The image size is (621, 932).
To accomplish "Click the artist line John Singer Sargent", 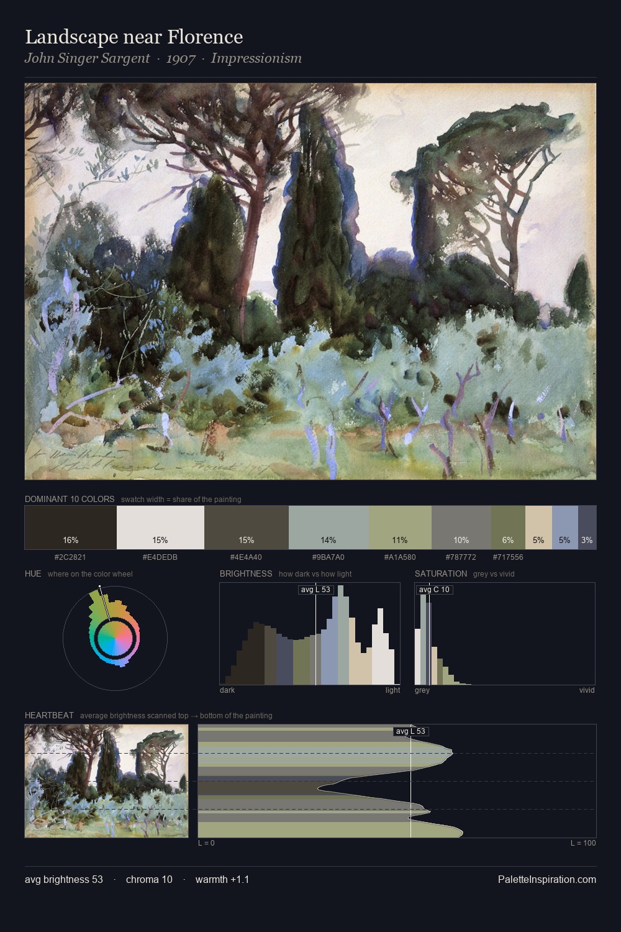I will pyautogui.click(x=87, y=58).
